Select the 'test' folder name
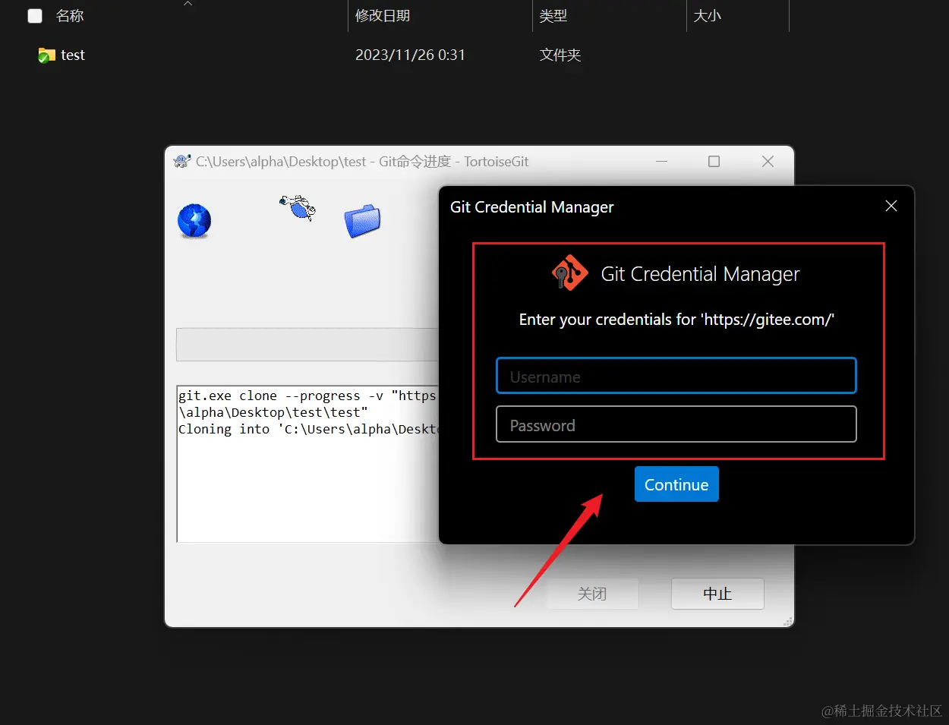 [x=73, y=55]
